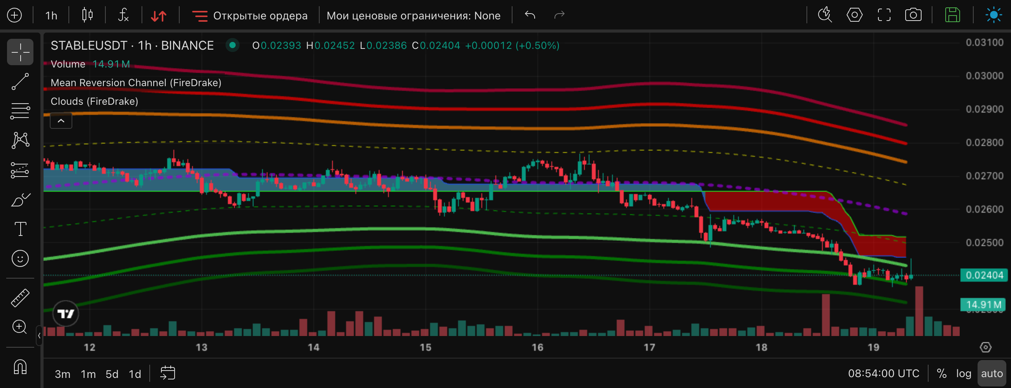Select the text annotation tool

coord(20,229)
